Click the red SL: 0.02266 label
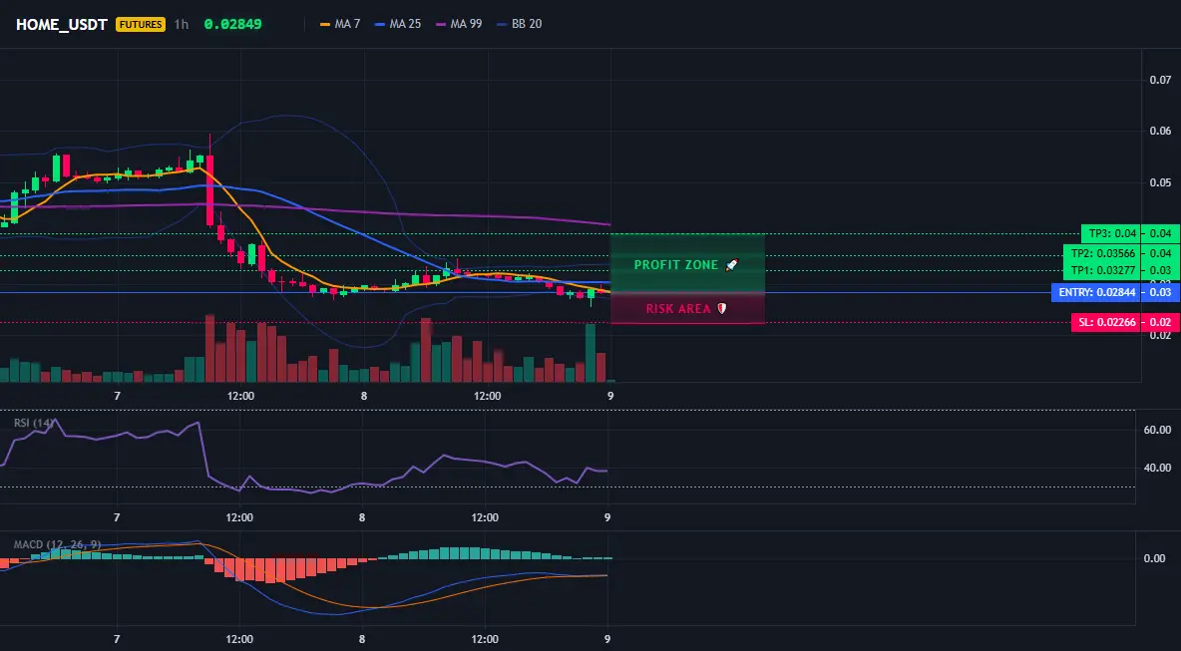Viewport: 1181px width, 651px height. [x=1105, y=323]
